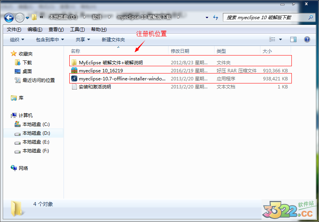Click the 应用程序 type cell
This screenshot has height=222, width=319.
226,79
